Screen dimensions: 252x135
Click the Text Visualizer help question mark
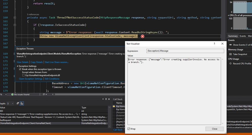[214, 44]
